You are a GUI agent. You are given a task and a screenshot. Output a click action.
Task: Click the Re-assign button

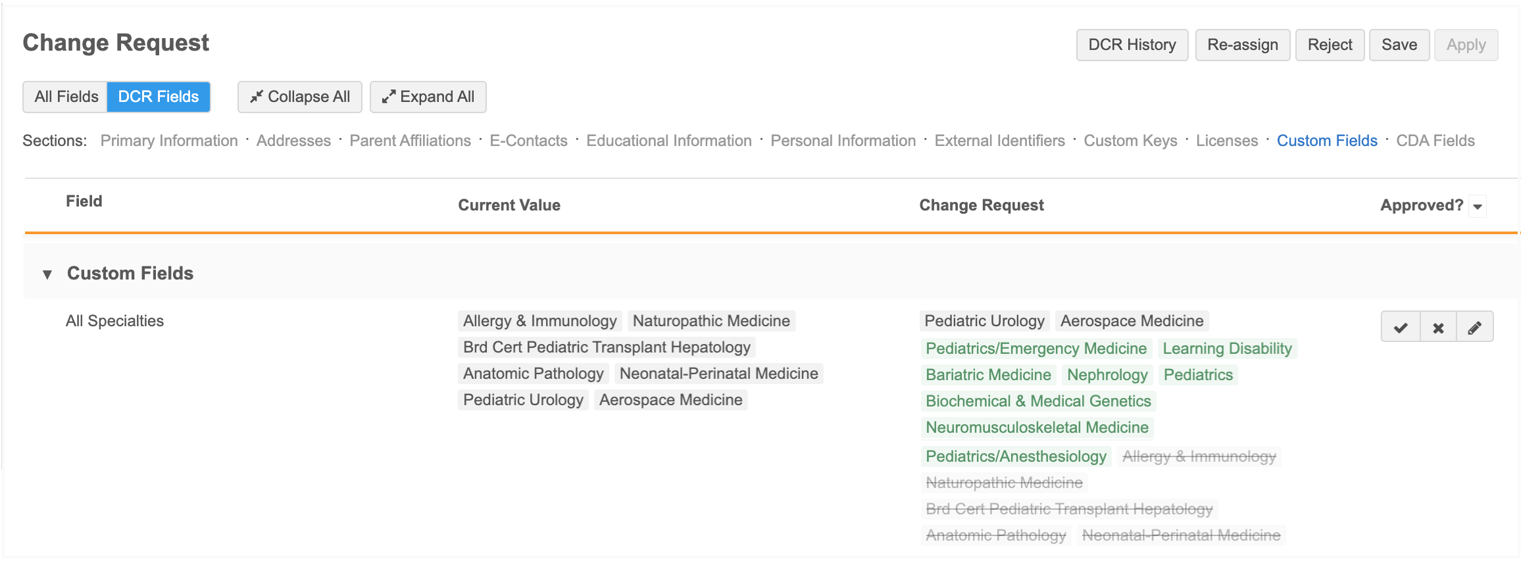coord(1242,45)
